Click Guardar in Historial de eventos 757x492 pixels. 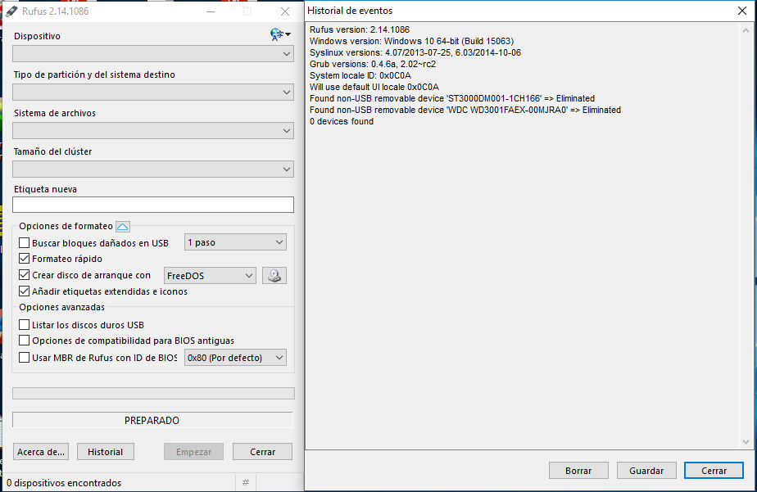pyautogui.click(x=646, y=470)
